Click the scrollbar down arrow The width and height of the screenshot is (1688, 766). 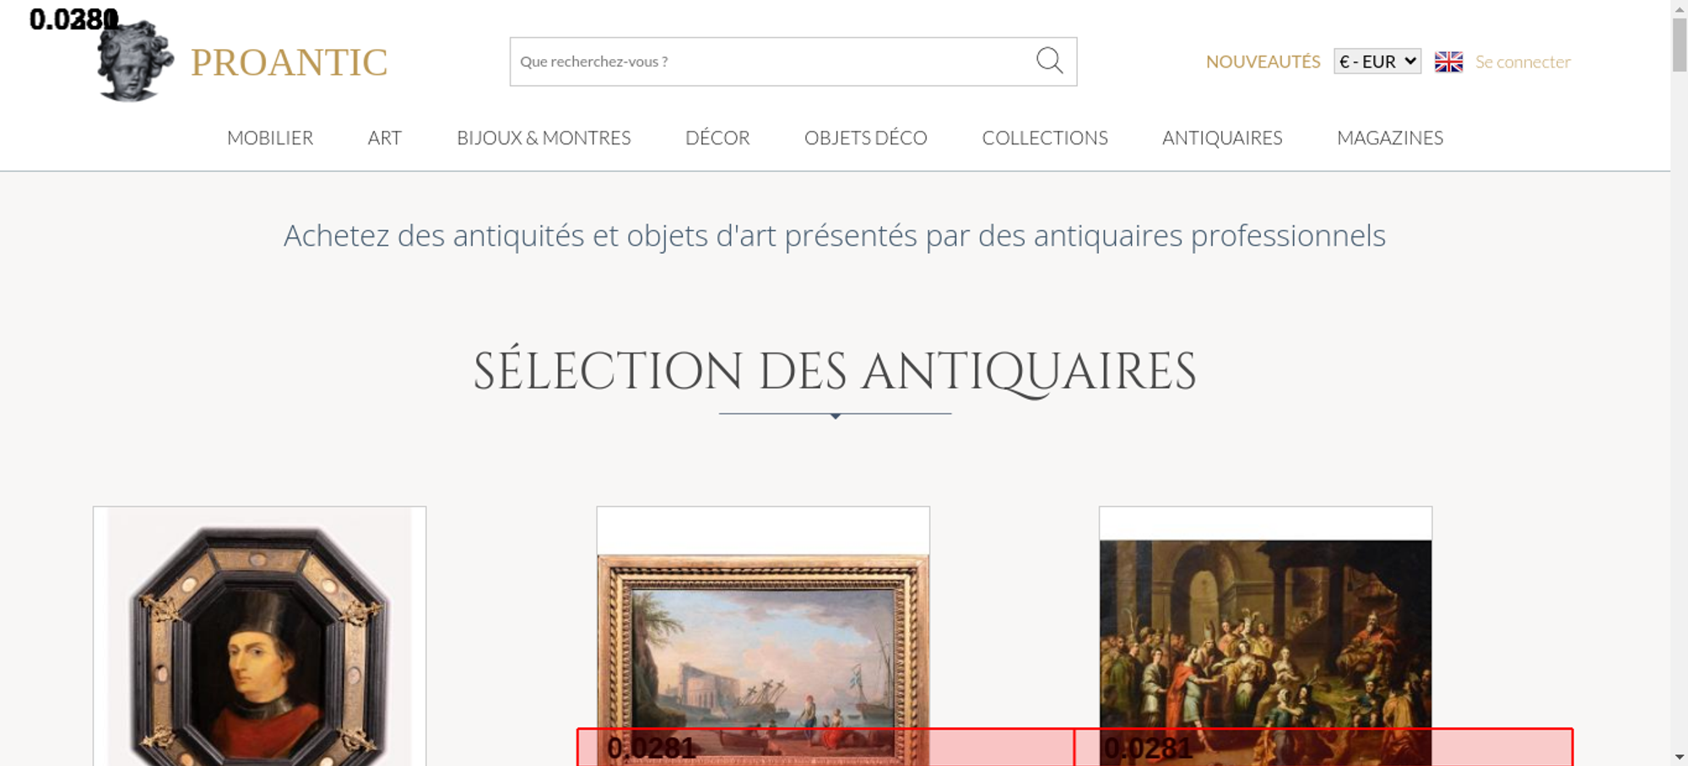[x=1679, y=757]
